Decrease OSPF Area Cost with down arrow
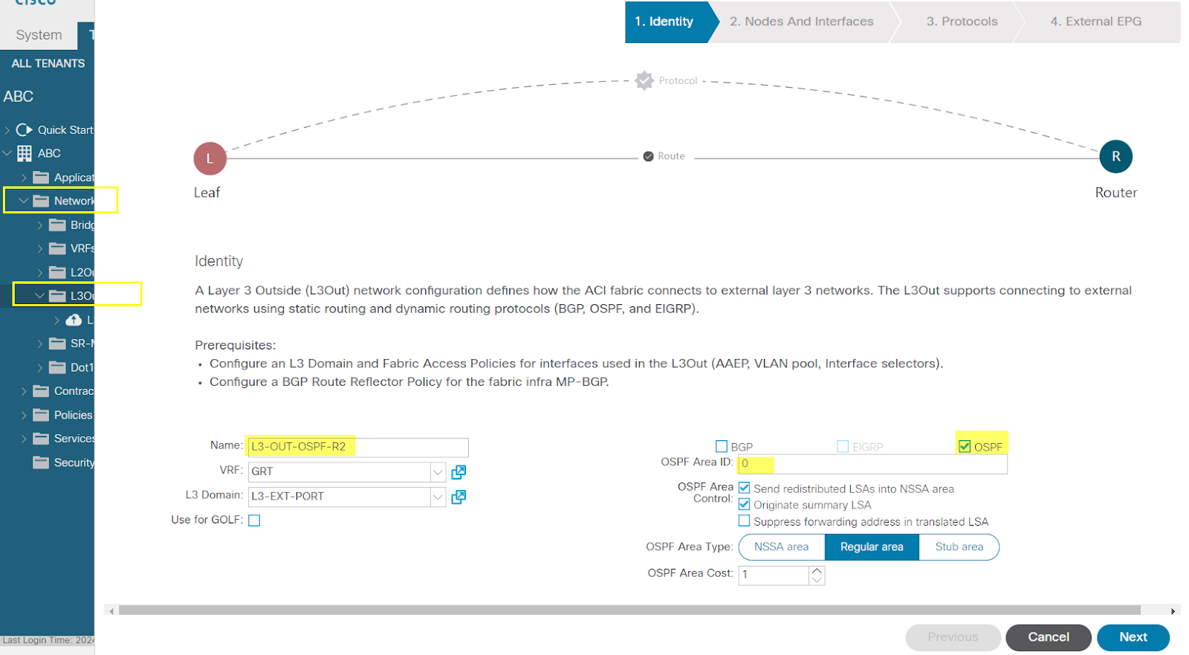This screenshot has height=655, width=1189. [x=817, y=580]
